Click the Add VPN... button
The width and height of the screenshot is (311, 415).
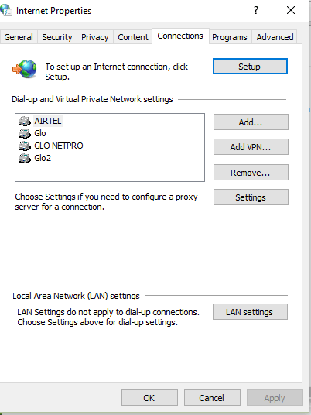[x=251, y=146]
